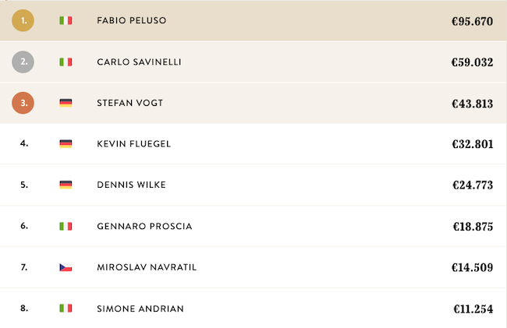Click the German flag beside Kevin Fluegel
Screen dimensions: 507x328
click(x=66, y=144)
